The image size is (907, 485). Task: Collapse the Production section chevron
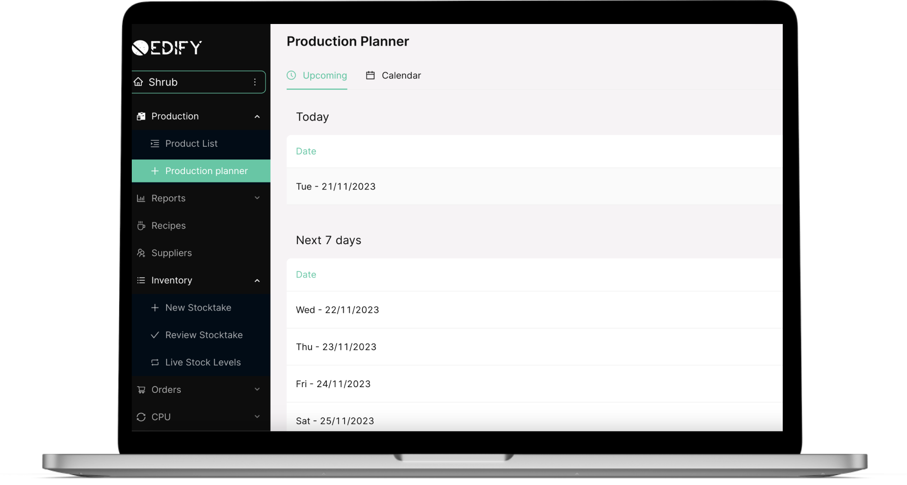(257, 117)
